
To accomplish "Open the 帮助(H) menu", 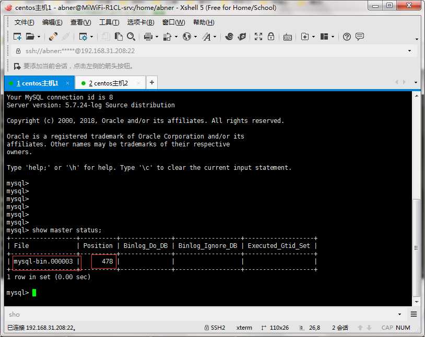I will pos(204,22).
